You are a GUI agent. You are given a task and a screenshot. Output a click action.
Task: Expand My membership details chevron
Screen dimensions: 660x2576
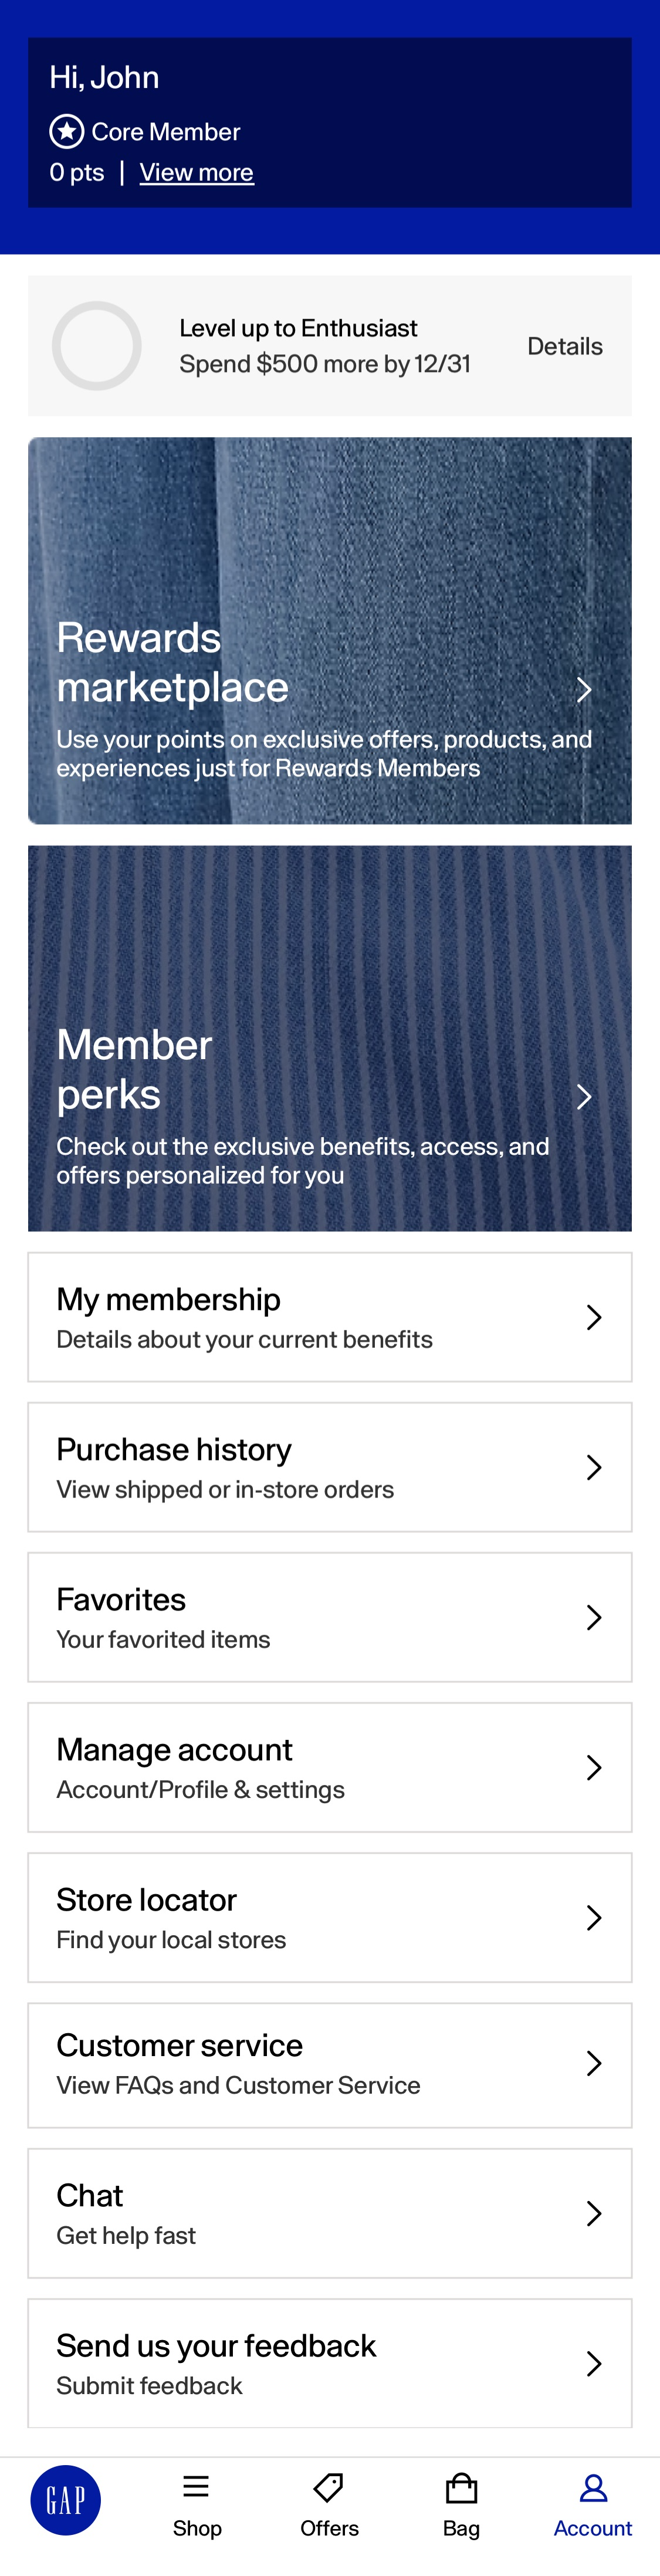pos(593,1317)
